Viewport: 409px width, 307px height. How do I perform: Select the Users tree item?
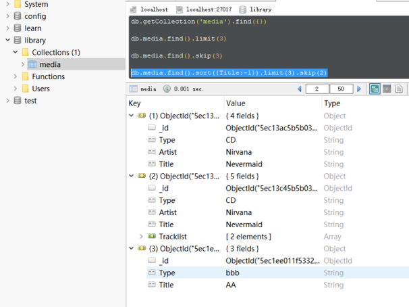(x=40, y=89)
